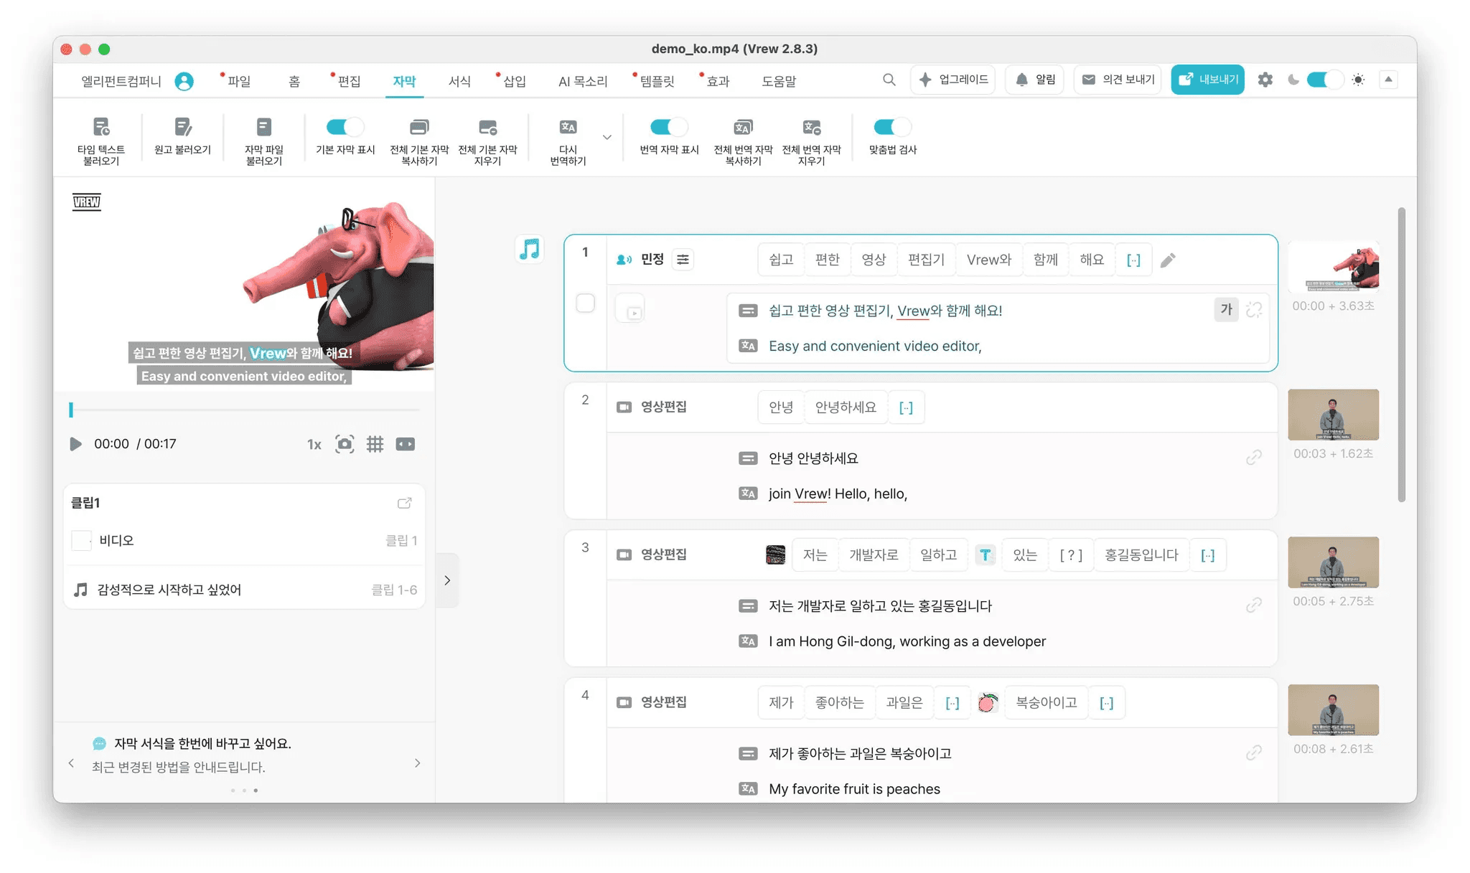Image resolution: width=1470 pixels, height=873 pixels.
Task: Click the link icon in clip 2 subtitle
Action: coord(1254,458)
